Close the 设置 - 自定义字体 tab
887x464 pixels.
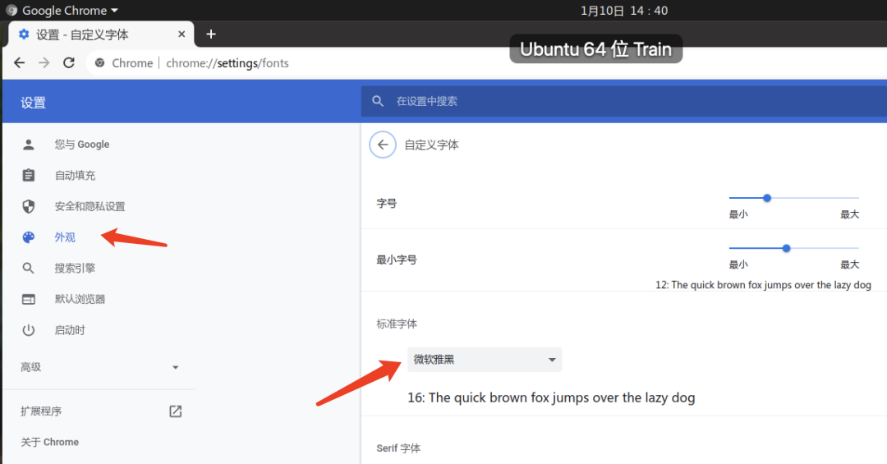tap(182, 34)
